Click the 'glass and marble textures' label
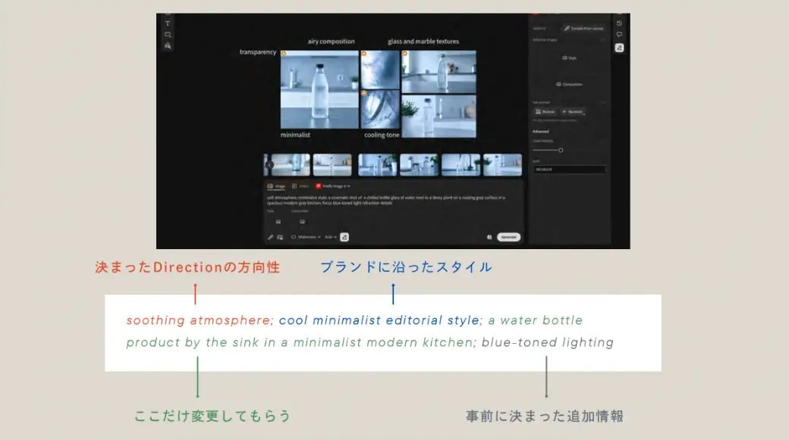789x440 pixels. 423,42
